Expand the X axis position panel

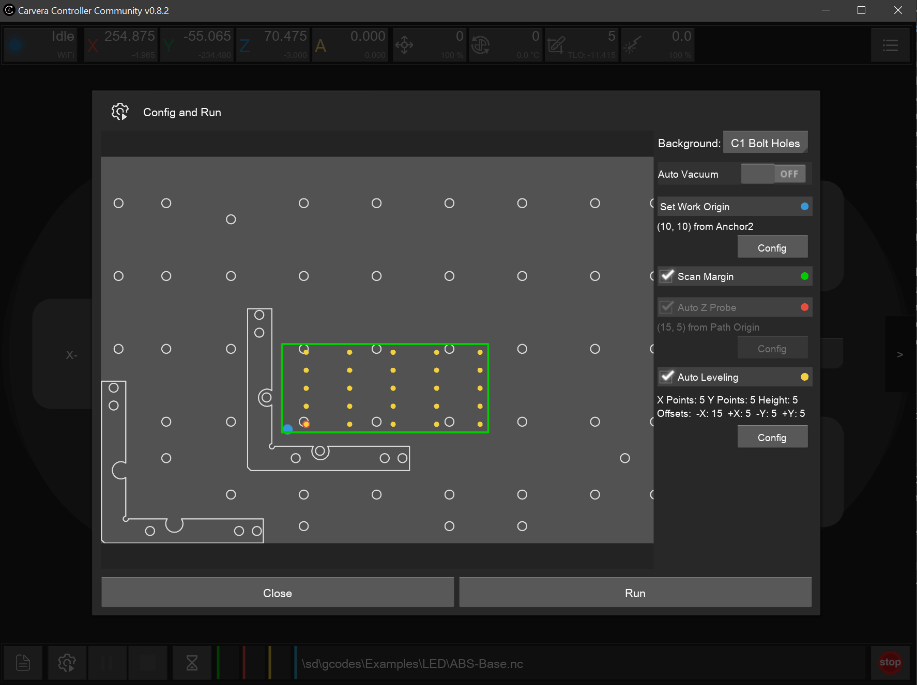pyautogui.click(x=121, y=45)
